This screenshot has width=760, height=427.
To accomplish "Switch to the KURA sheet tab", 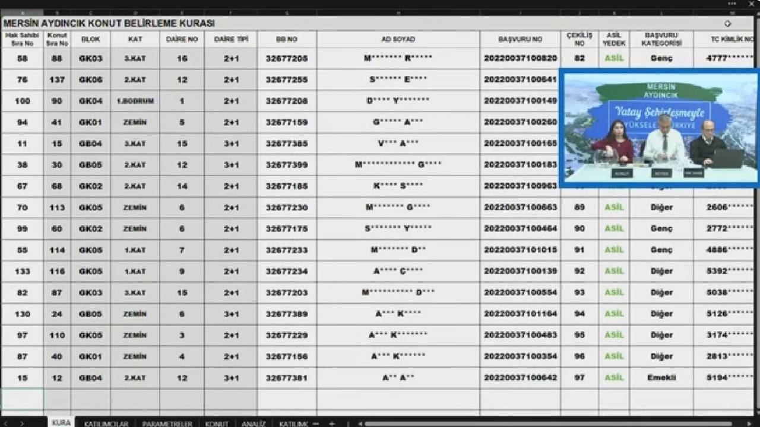I will [61, 423].
